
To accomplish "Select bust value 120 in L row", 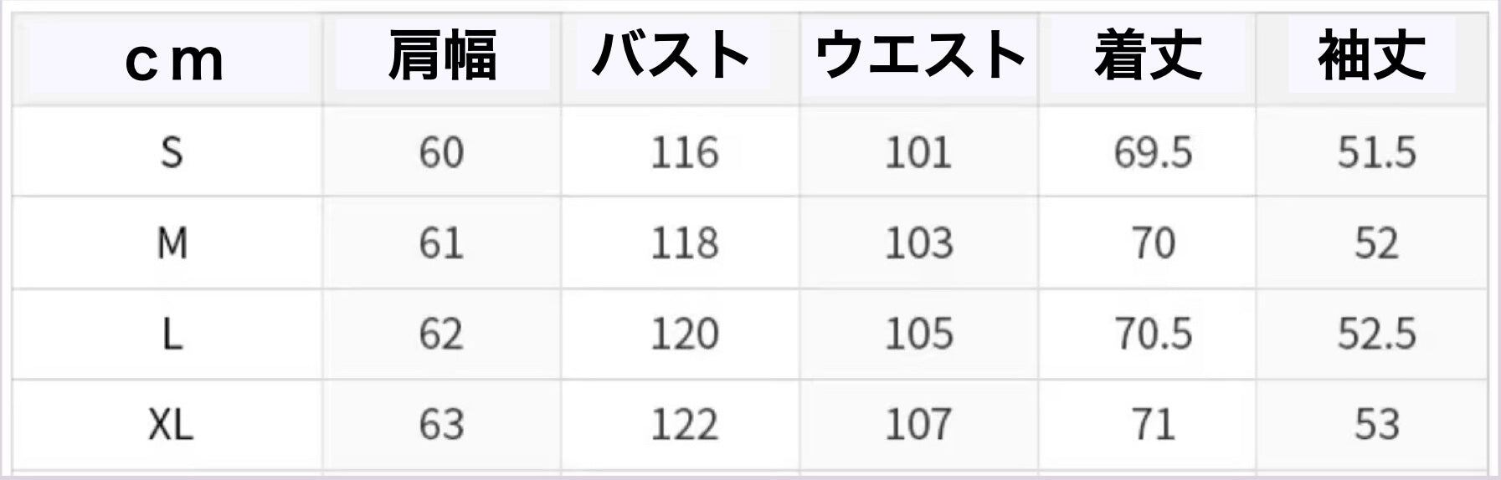I will pyautogui.click(x=684, y=334).
